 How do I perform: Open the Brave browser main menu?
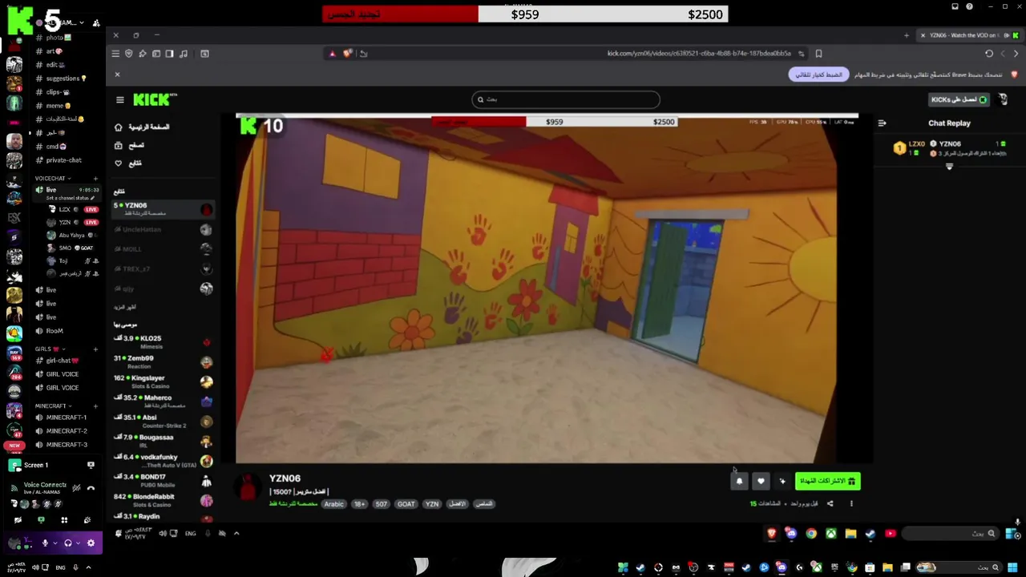(x=115, y=54)
